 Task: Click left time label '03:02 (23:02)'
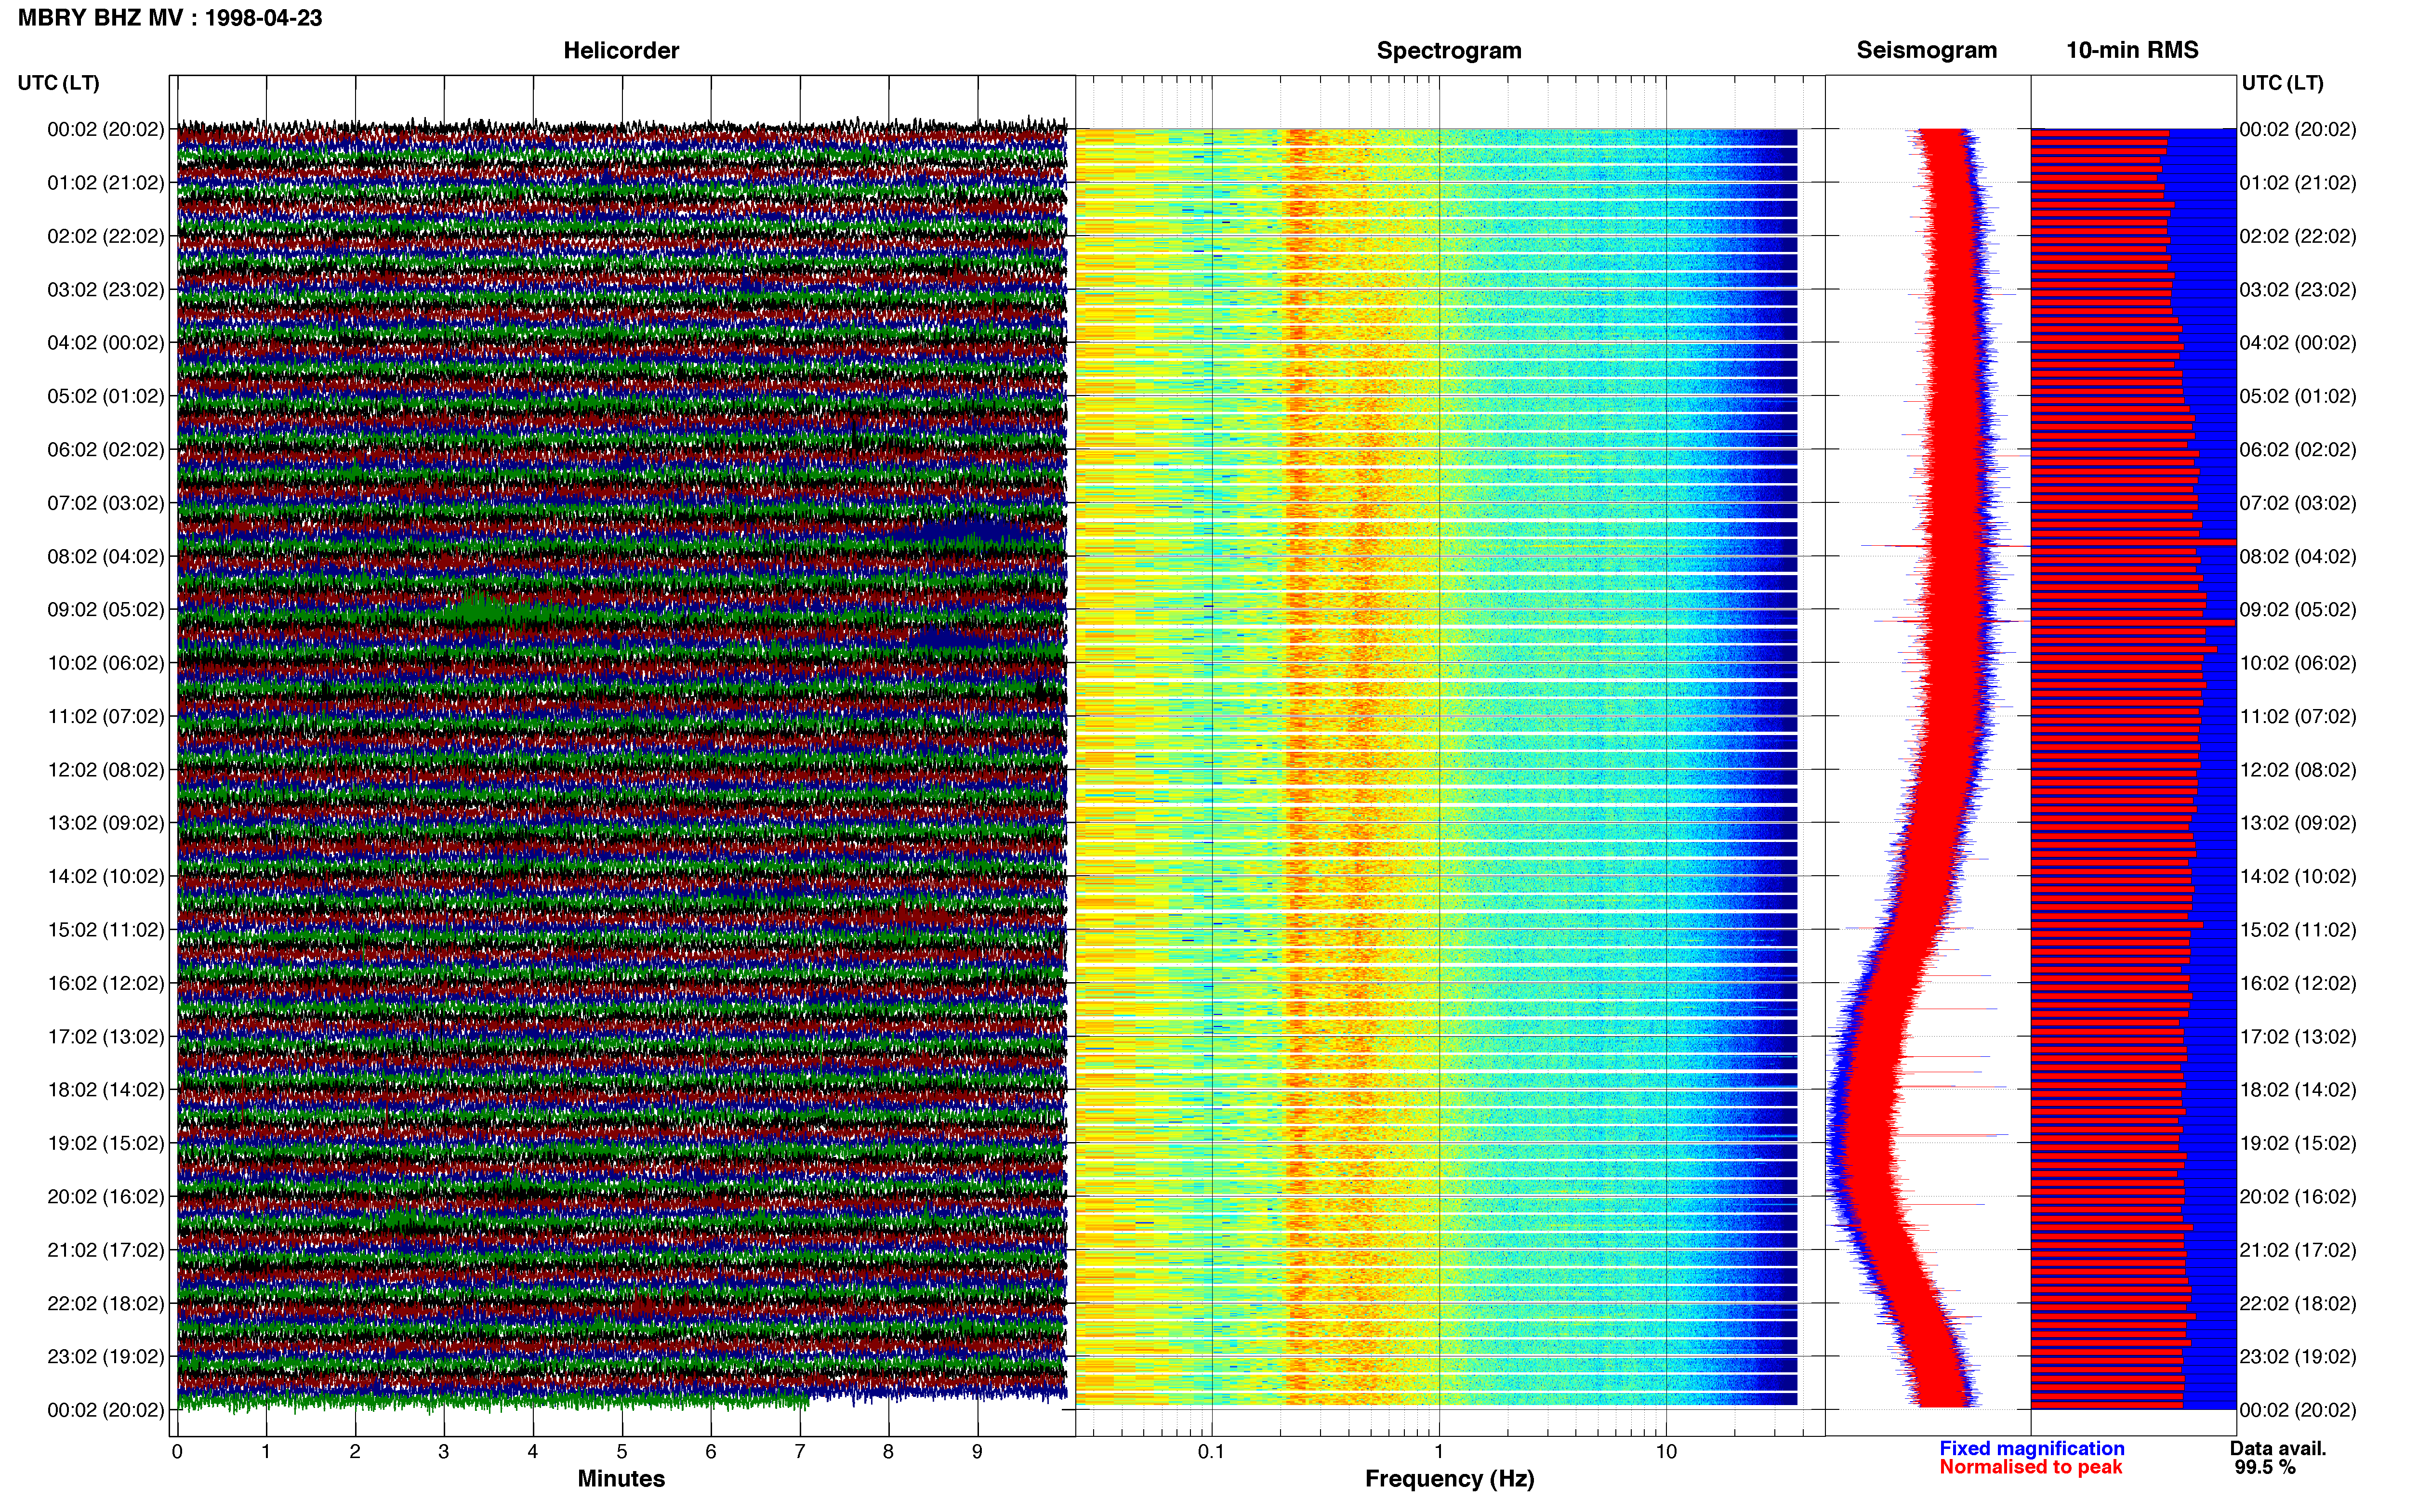coord(106,290)
